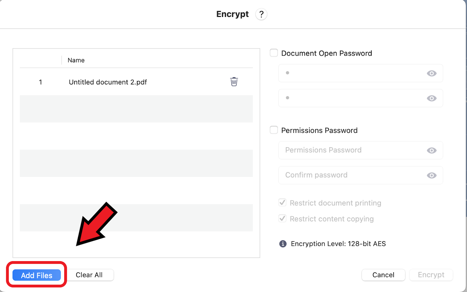The width and height of the screenshot is (467, 292).
Task: Toggle Restrict document printing checkbox
Action: click(283, 203)
